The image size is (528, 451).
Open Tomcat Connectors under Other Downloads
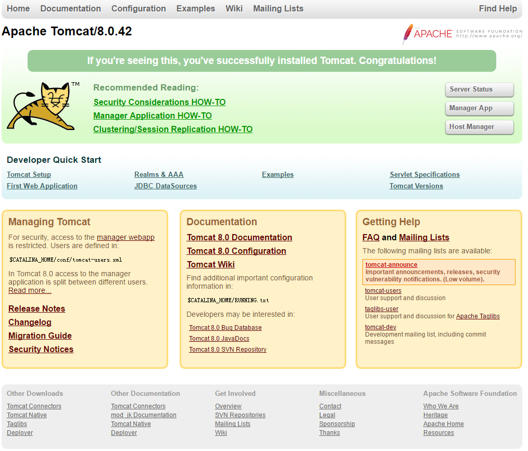[x=34, y=406]
